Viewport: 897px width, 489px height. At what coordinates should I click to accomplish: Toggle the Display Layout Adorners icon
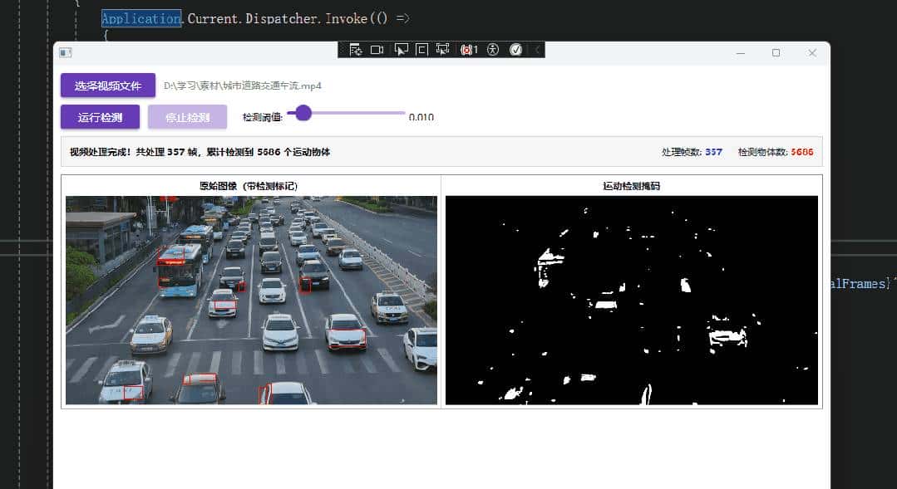[x=421, y=50]
